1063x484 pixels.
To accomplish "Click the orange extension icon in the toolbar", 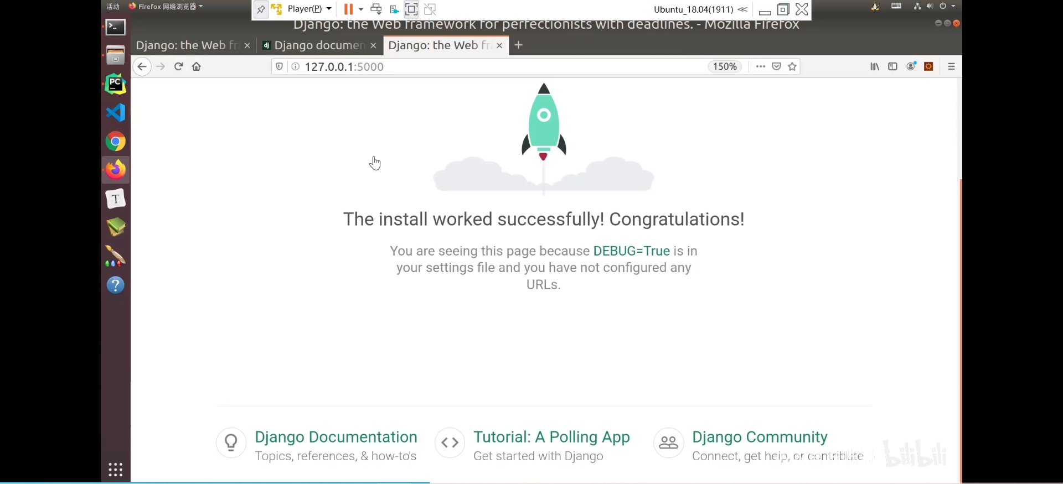I will [929, 66].
